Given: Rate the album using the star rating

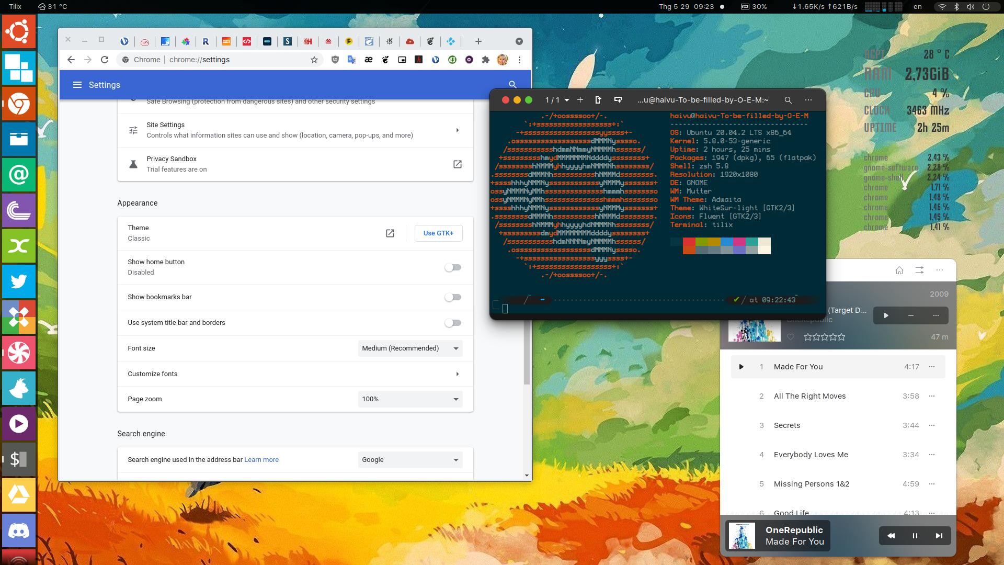Looking at the screenshot, I should tap(825, 337).
